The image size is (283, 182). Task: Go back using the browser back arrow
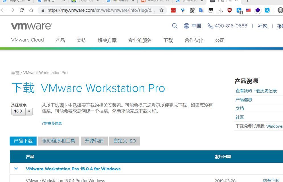[3, 10]
